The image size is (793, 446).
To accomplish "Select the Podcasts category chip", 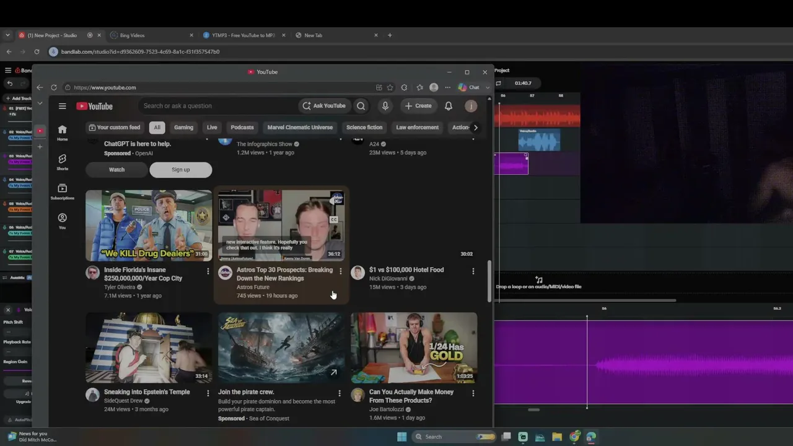I will 242,128.
